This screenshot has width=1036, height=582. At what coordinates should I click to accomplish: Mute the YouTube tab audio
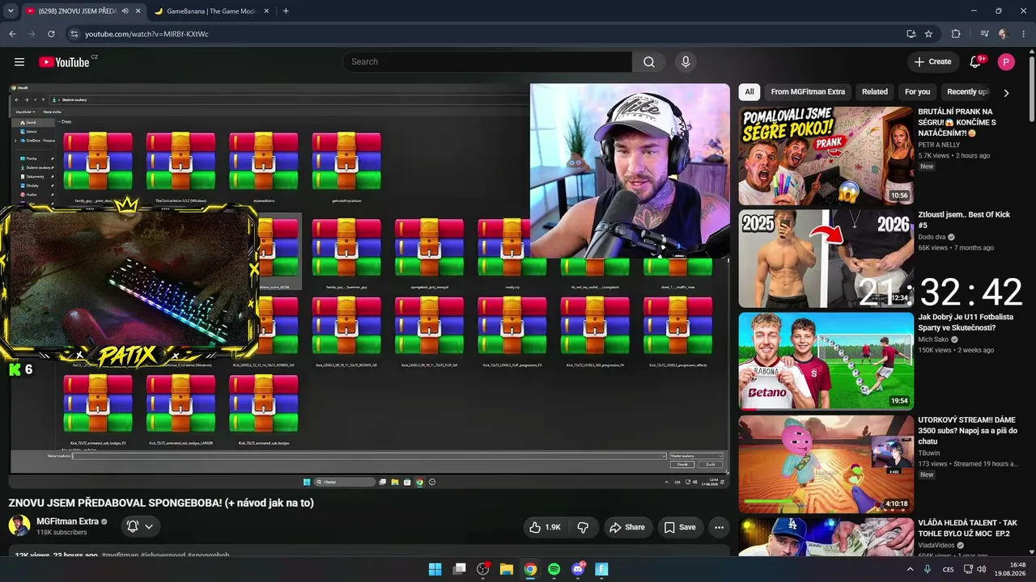click(x=125, y=11)
